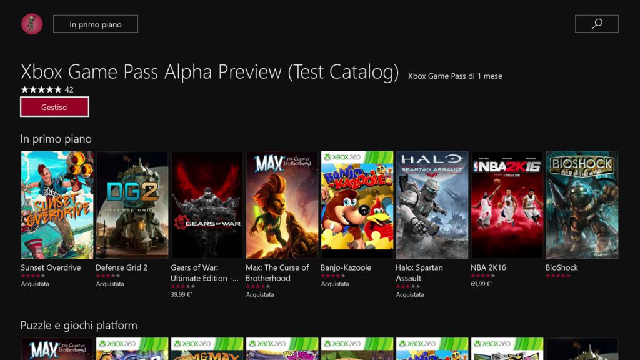This screenshot has height=360, width=640.
Task: Select the Halo Spartan Assault cover art
Action: click(x=432, y=204)
